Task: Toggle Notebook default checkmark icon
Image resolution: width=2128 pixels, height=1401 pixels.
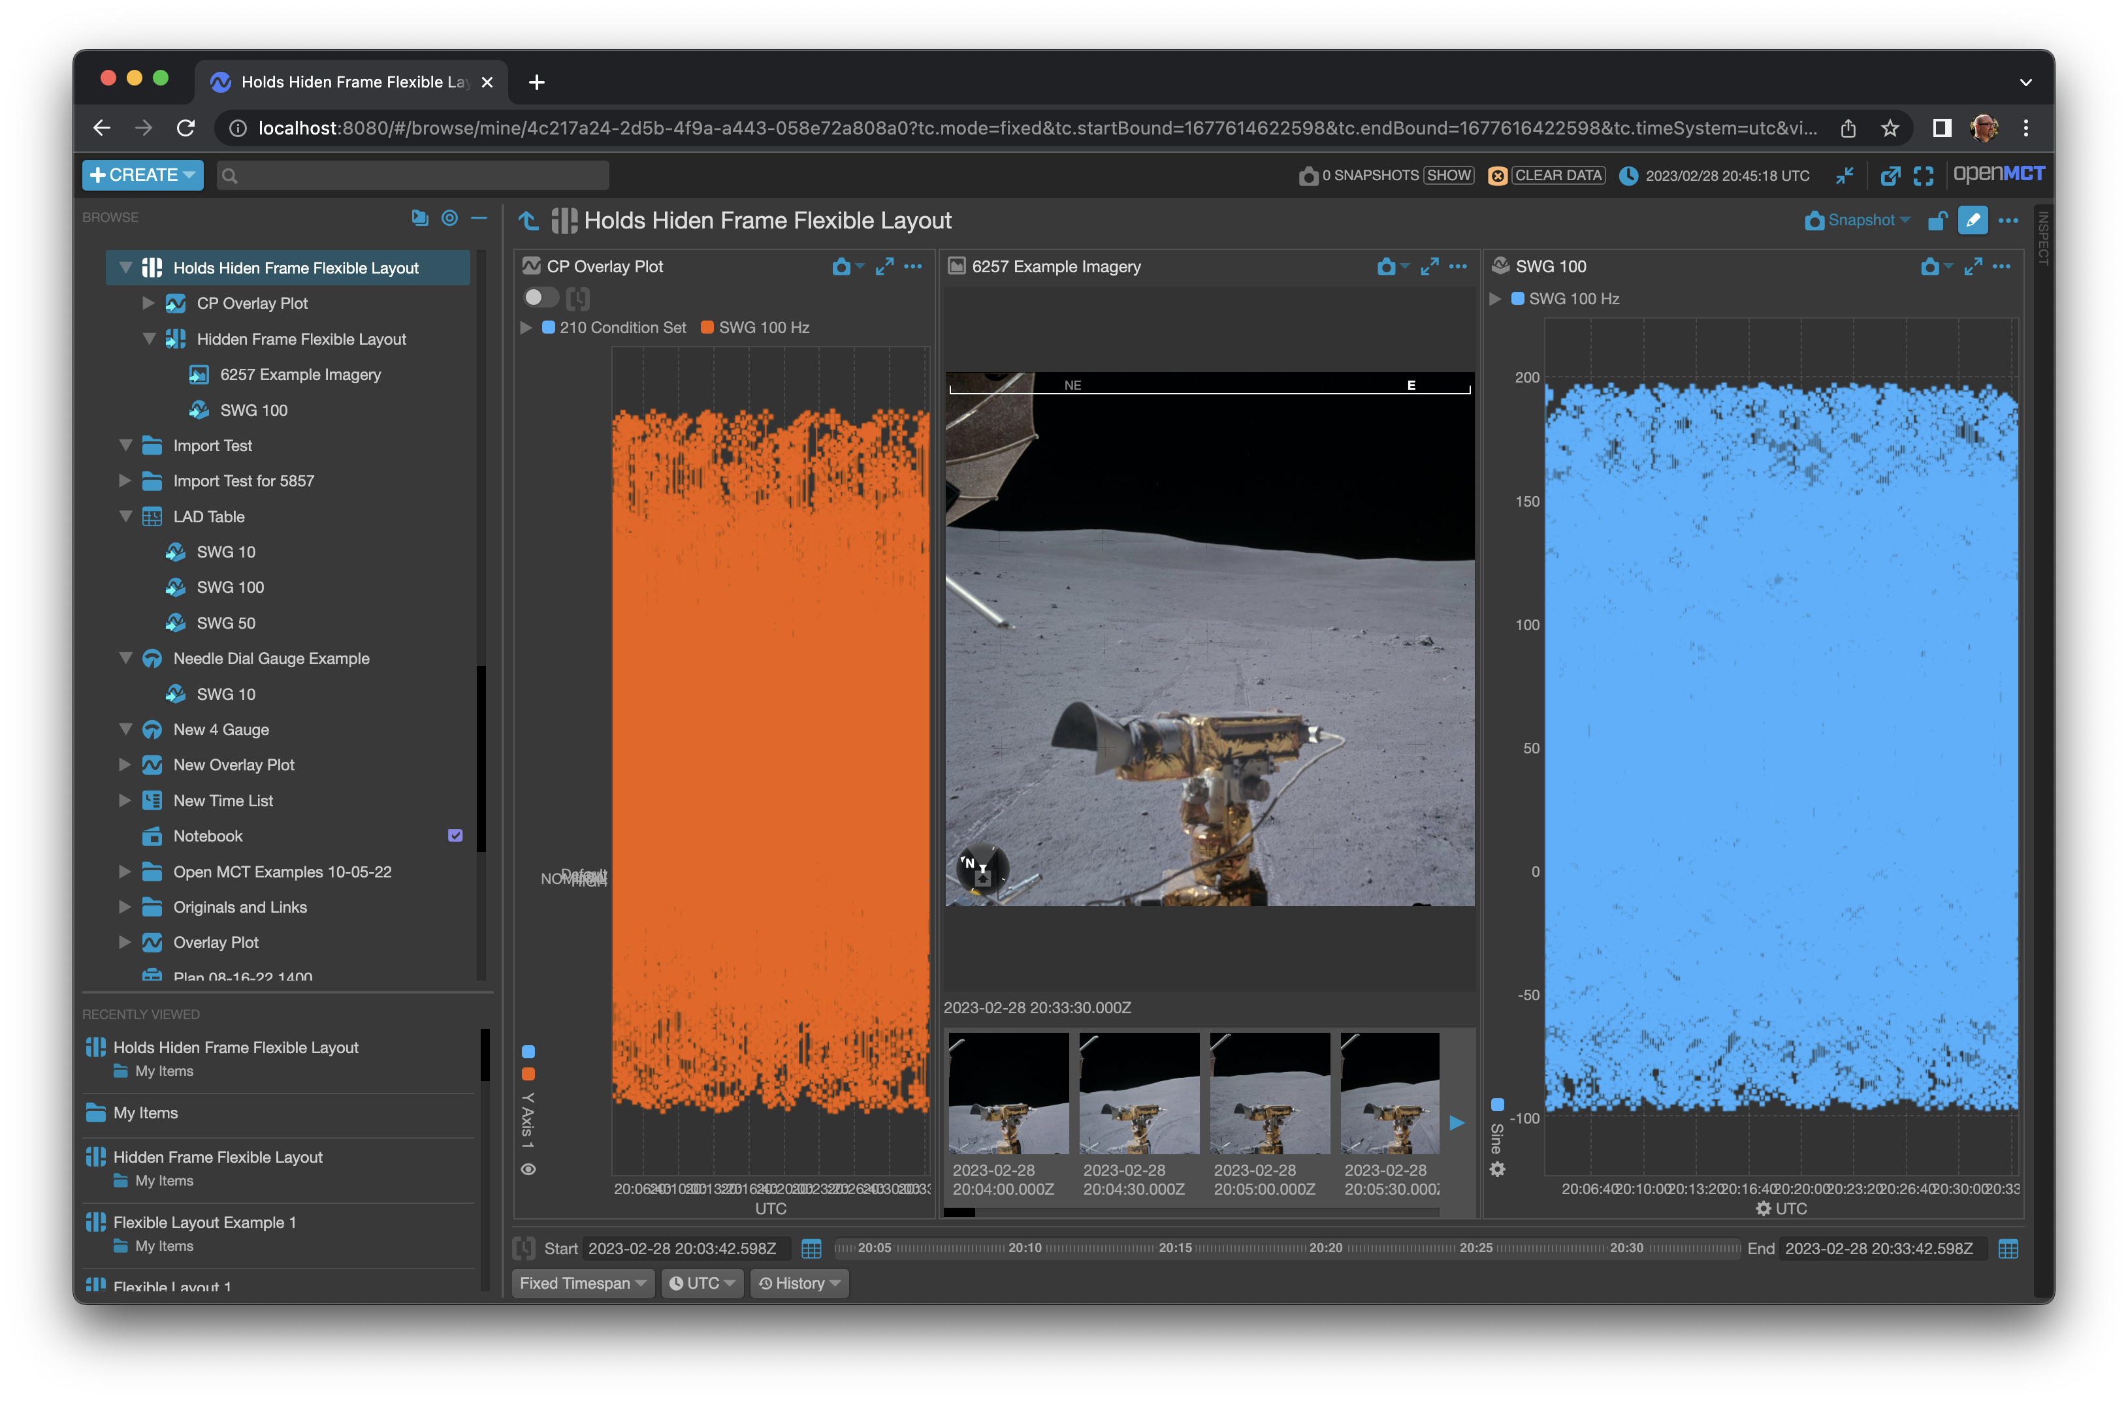Action: click(455, 836)
